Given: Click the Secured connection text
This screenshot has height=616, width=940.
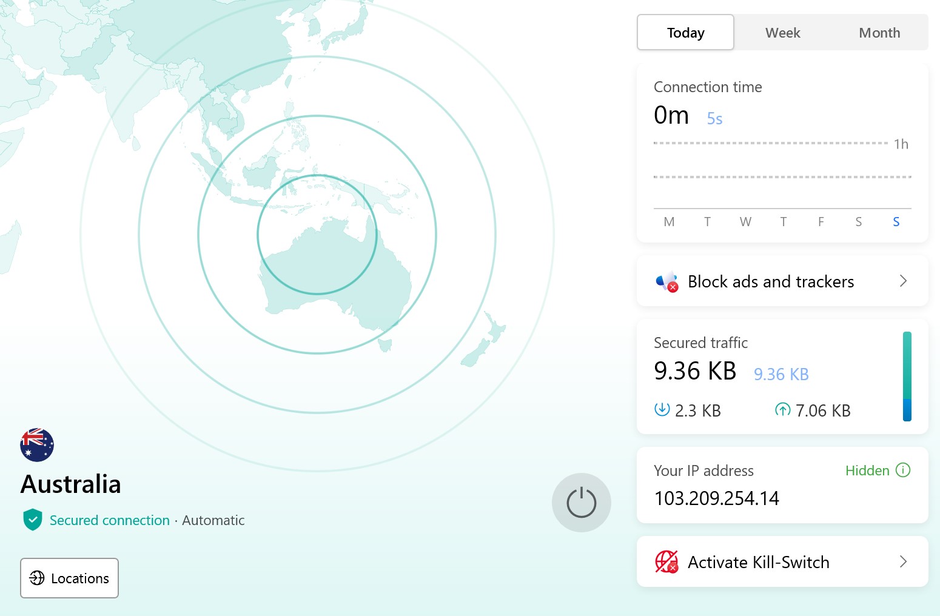Looking at the screenshot, I should tap(110, 520).
